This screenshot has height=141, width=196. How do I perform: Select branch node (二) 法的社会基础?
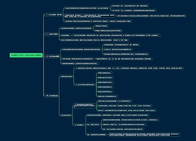pos(51,34)
